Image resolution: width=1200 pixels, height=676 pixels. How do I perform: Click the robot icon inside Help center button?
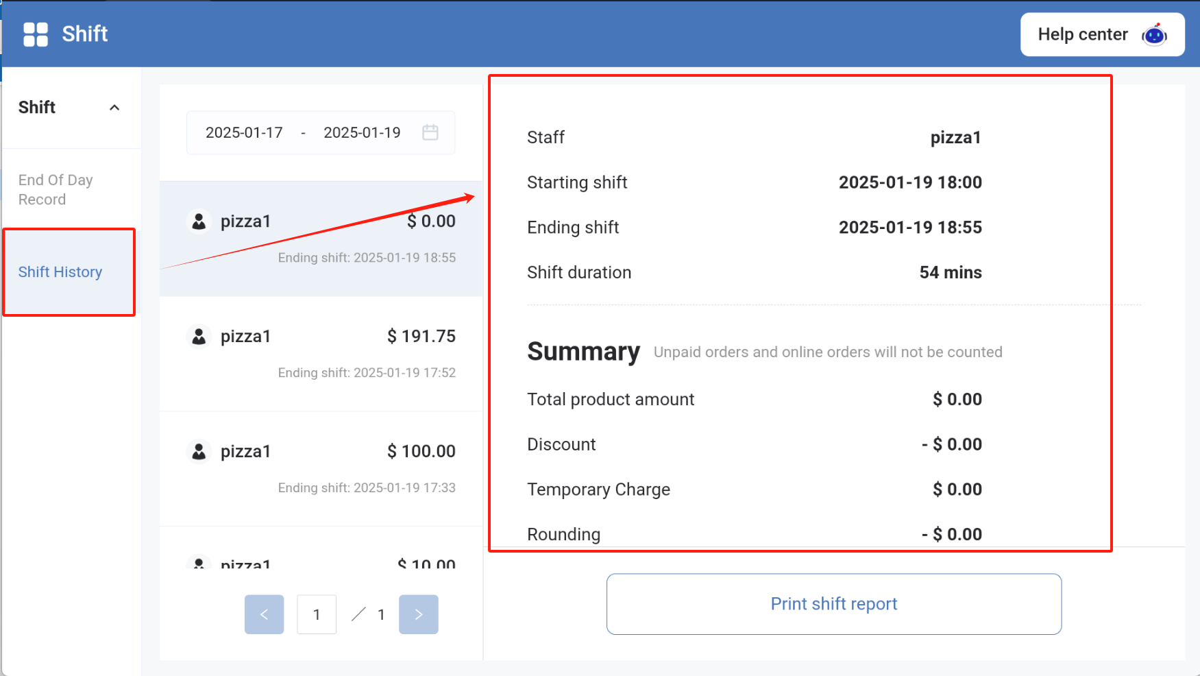pos(1155,34)
